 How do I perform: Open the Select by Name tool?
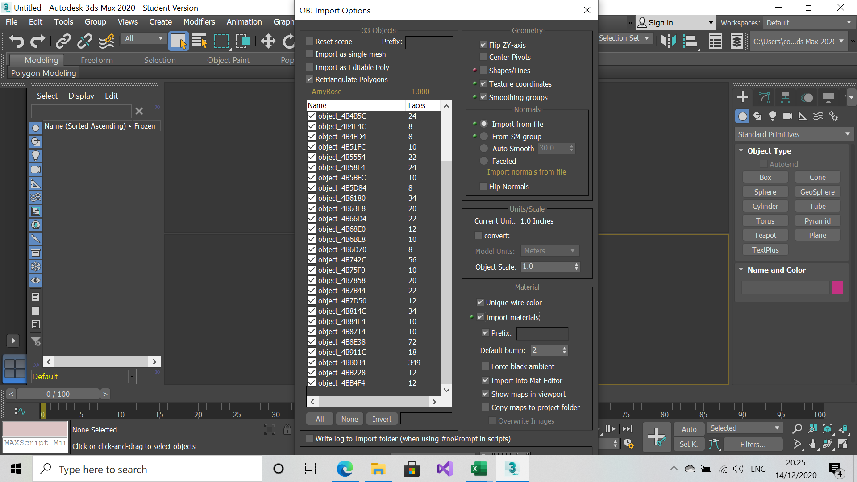(200, 41)
